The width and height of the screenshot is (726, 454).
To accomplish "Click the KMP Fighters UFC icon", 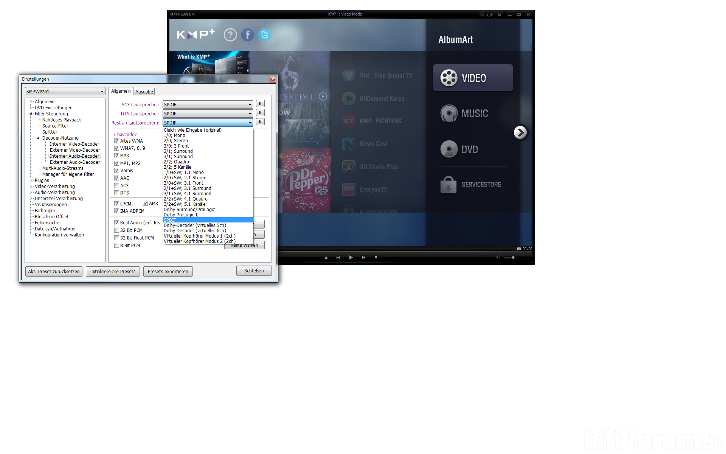I will tap(349, 121).
